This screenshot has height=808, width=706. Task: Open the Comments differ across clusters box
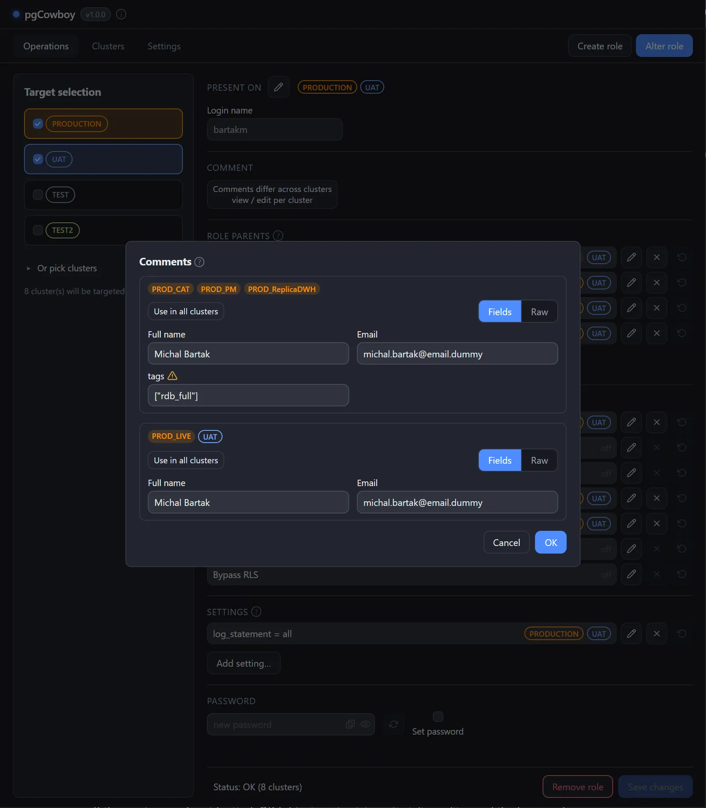click(272, 195)
